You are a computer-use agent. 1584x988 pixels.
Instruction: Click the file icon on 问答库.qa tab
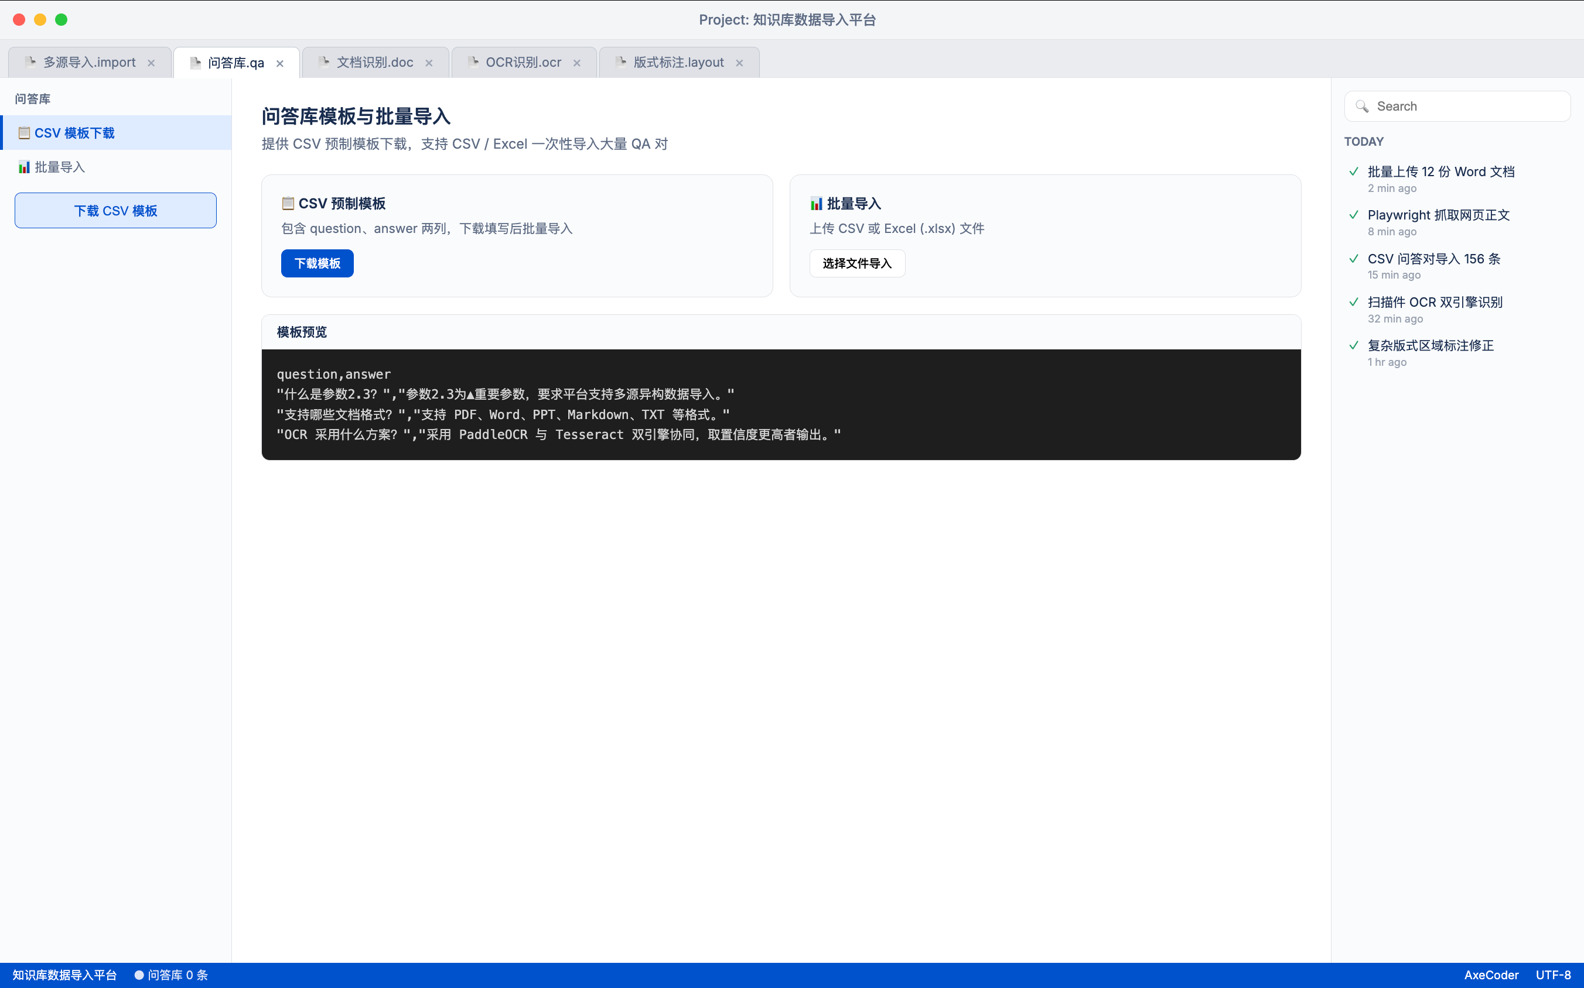coord(195,63)
